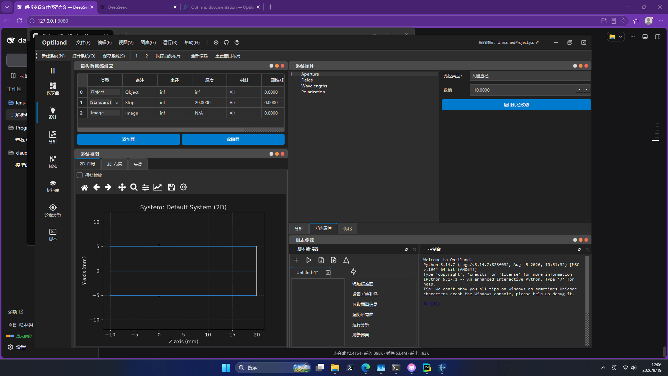Choose 运行分析 snippet in script list

pos(361,325)
